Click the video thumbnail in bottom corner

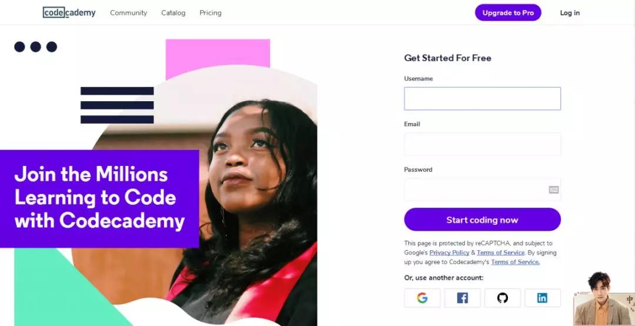(x=603, y=299)
